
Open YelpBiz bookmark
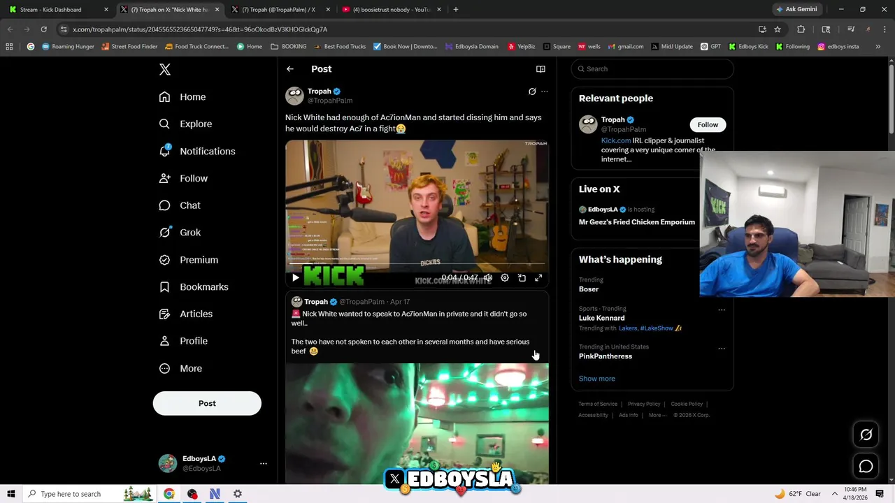click(x=521, y=47)
